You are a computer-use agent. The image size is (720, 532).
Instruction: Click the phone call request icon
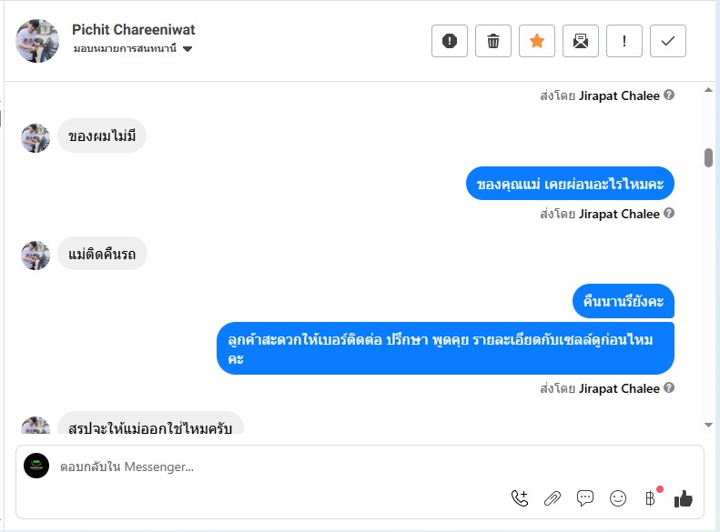coord(520,497)
